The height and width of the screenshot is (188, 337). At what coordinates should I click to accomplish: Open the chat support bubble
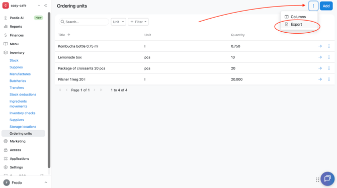327,179
